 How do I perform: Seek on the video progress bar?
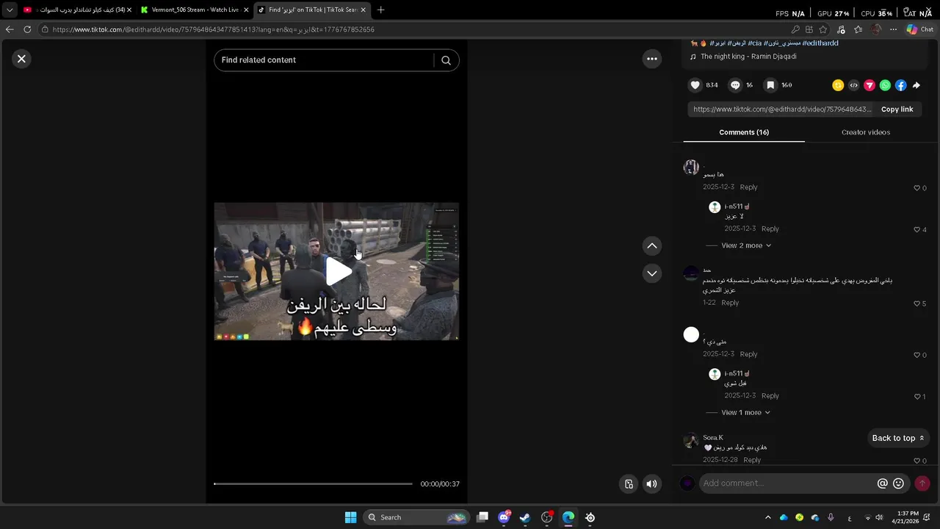click(313, 484)
